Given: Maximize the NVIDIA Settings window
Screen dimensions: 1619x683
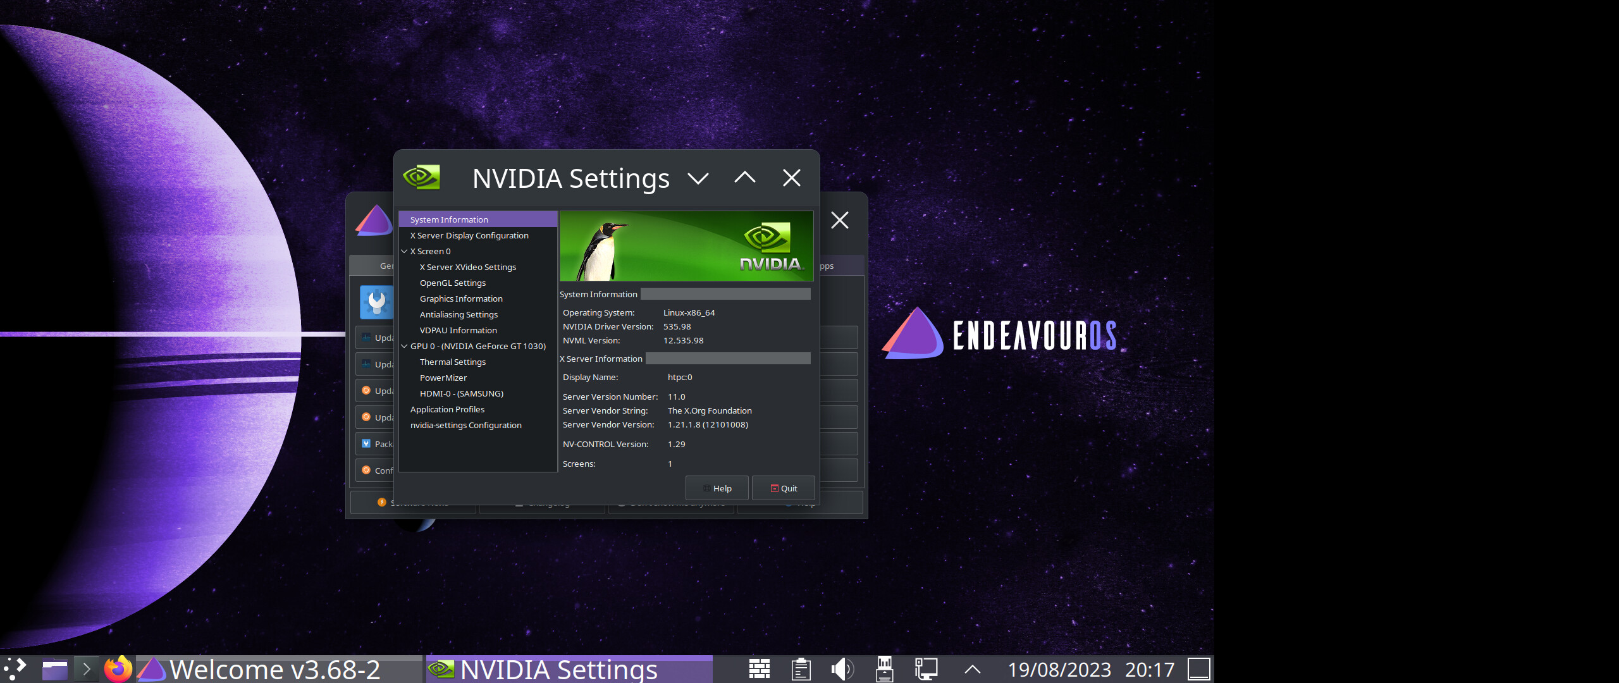Looking at the screenshot, I should (745, 178).
